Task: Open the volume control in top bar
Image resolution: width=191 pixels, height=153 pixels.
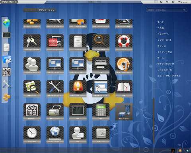Action: 167,2
